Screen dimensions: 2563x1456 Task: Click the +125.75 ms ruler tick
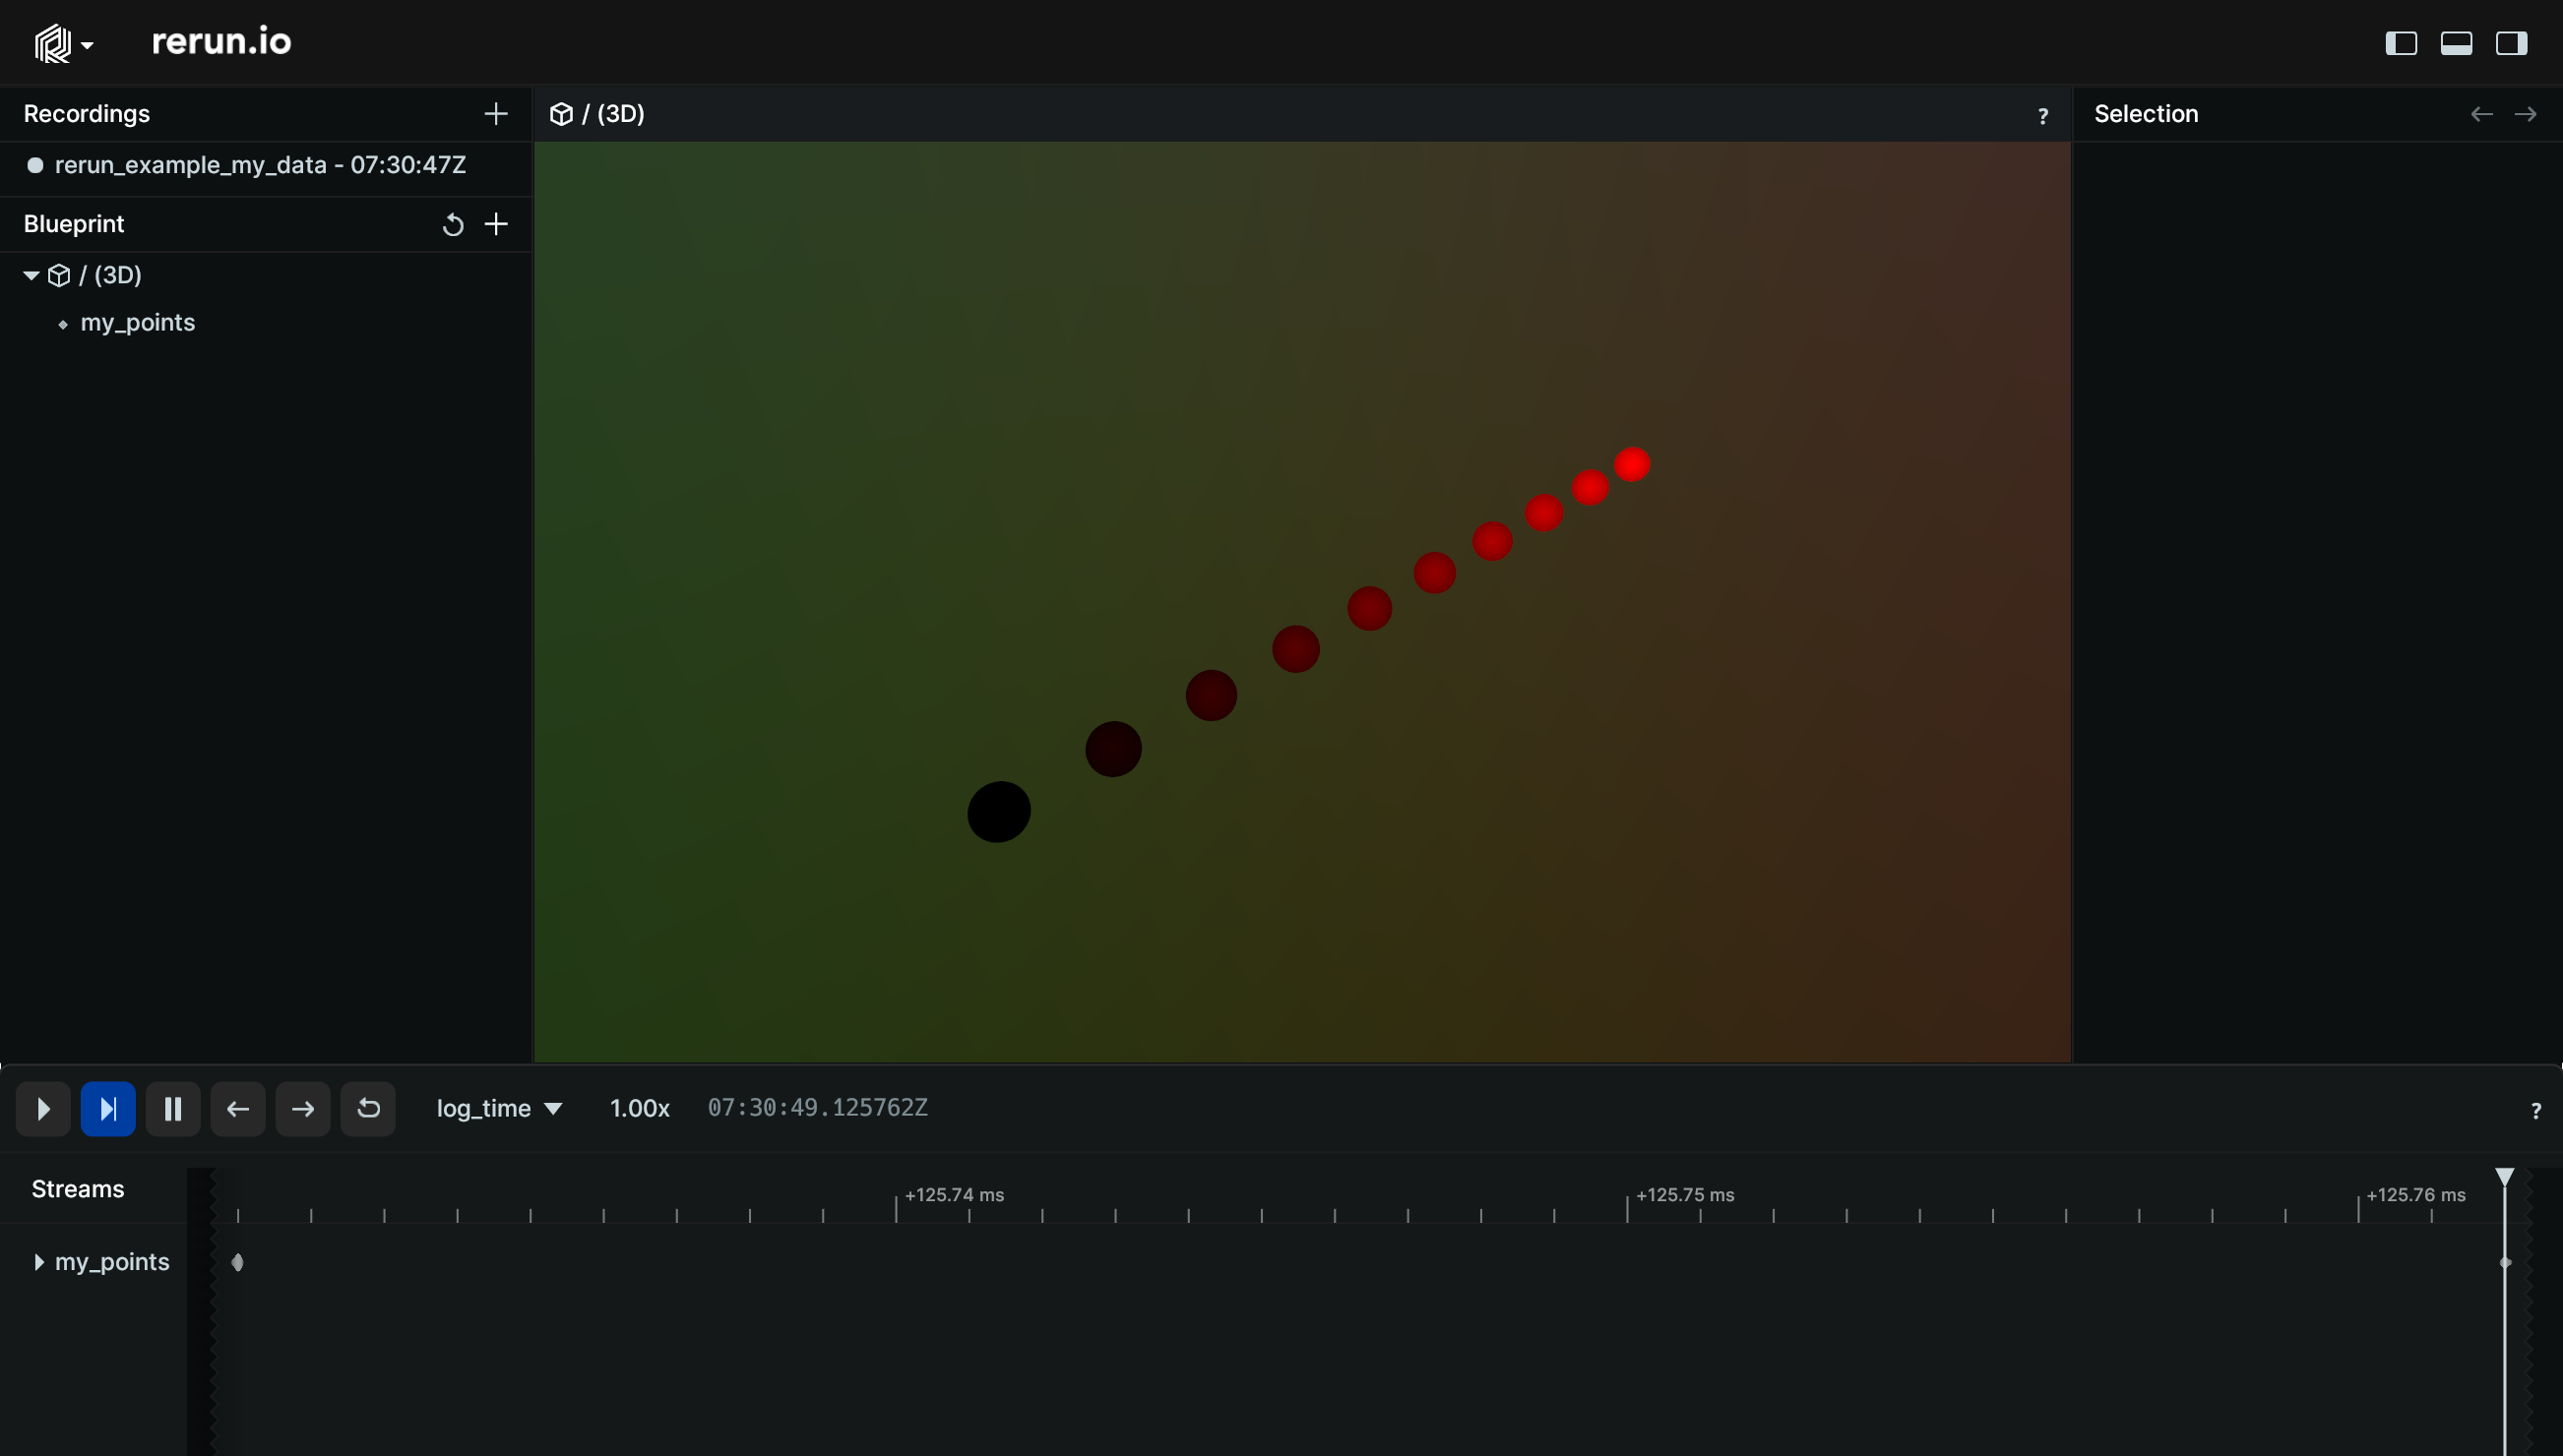tap(1684, 1195)
